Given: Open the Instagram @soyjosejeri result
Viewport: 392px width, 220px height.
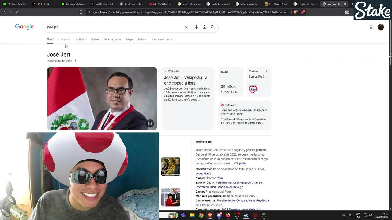Looking at the screenshot, I should point(244,112).
